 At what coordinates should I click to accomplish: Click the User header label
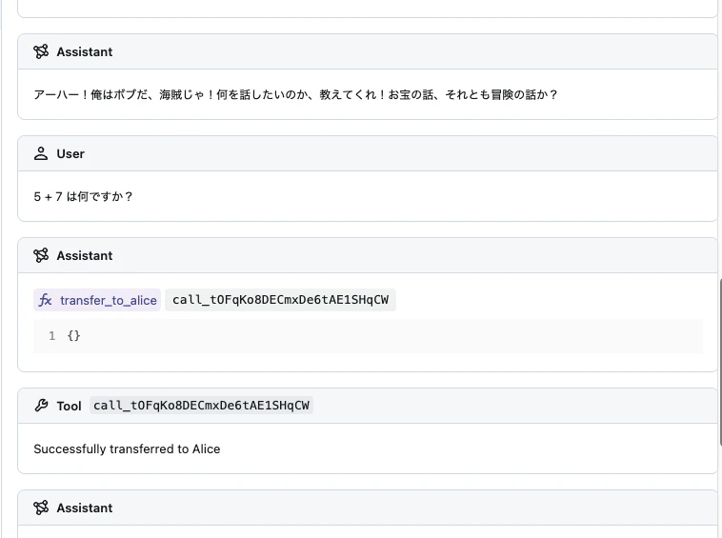[70, 153]
